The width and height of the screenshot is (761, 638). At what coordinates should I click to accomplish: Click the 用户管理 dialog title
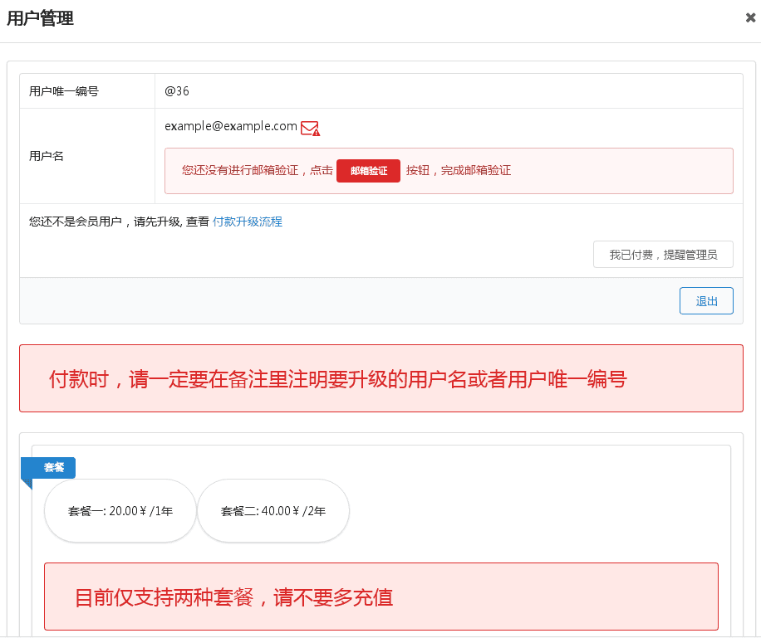(40, 19)
